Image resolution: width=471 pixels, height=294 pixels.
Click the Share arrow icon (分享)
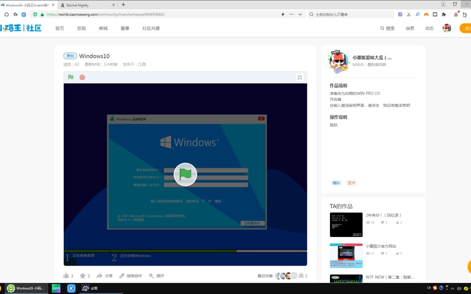point(99,276)
